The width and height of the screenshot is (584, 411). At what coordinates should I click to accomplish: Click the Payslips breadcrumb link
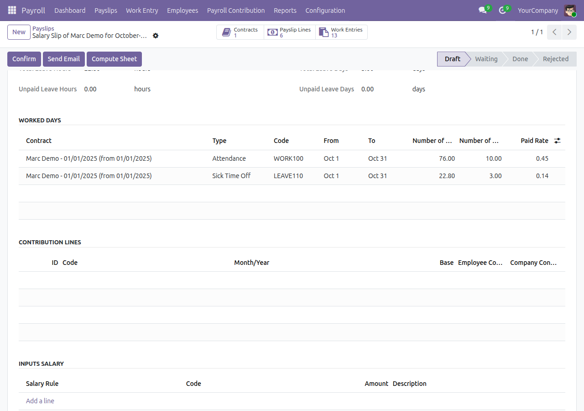click(x=43, y=28)
